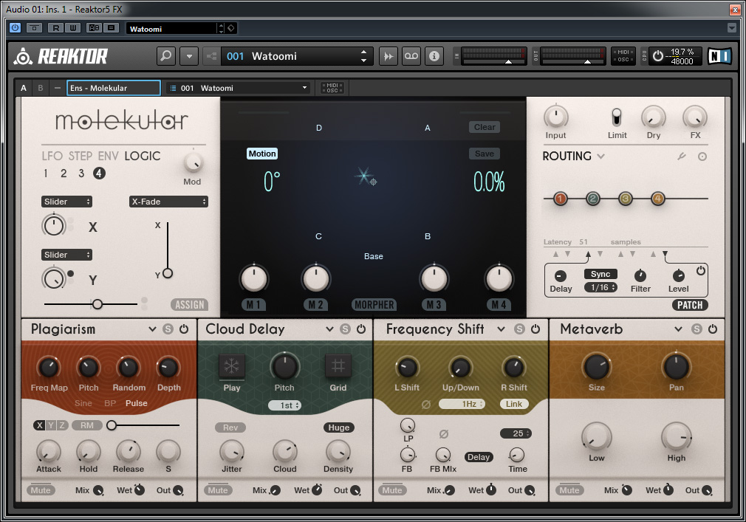The image size is (746, 522).
Task: Click the Metaverb power icon
Action: [713, 329]
